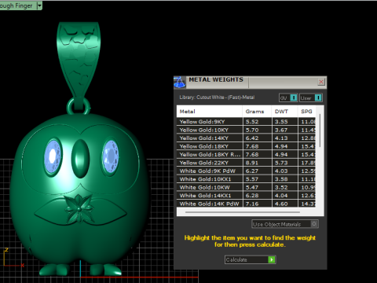Click the pendant bail in the viewport
This screenshot has width=377, height=283.
click(x=79, y=61)
